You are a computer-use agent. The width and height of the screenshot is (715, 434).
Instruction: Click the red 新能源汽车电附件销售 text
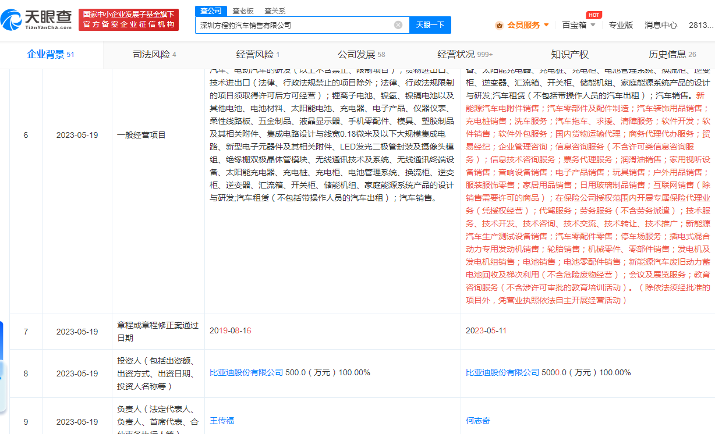(x=588, y=102)
